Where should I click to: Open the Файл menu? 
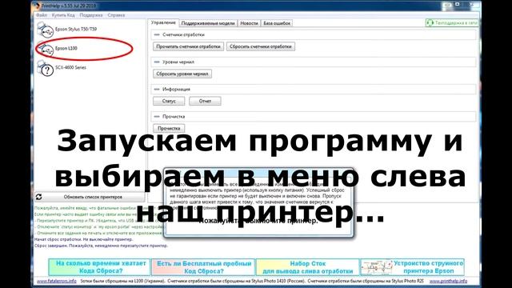click(42, 15)
